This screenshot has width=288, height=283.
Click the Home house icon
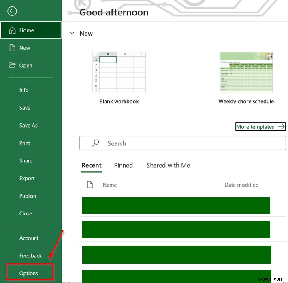pos(12,30)
